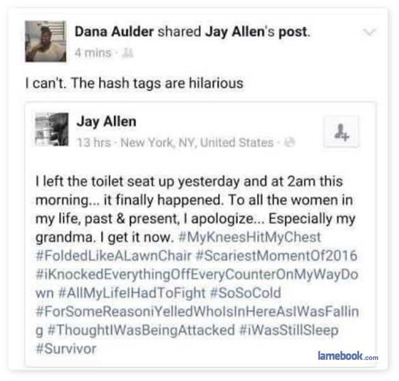The height and width of the screenshot is (381, 399).
Task: Click the 4 mins timestamp
Action: pos(93,53)
